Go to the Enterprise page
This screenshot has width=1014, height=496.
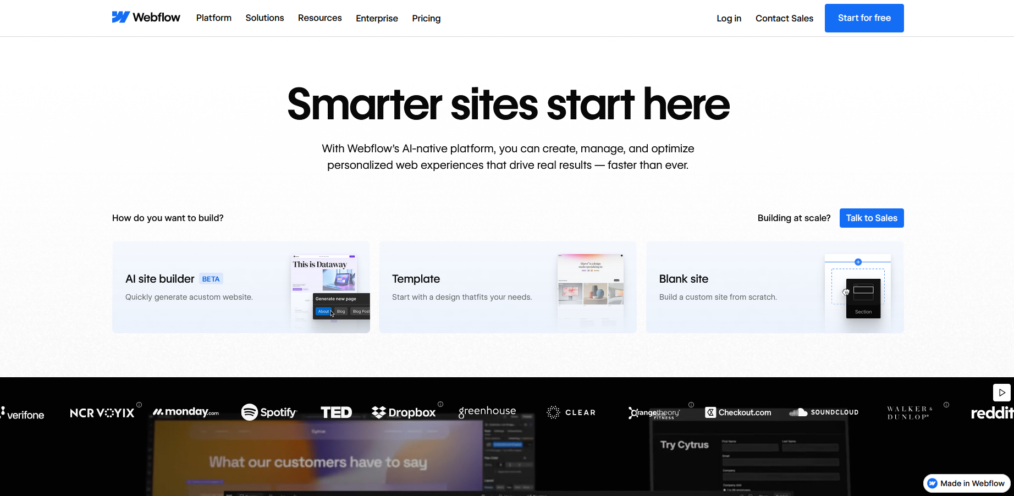377,18
